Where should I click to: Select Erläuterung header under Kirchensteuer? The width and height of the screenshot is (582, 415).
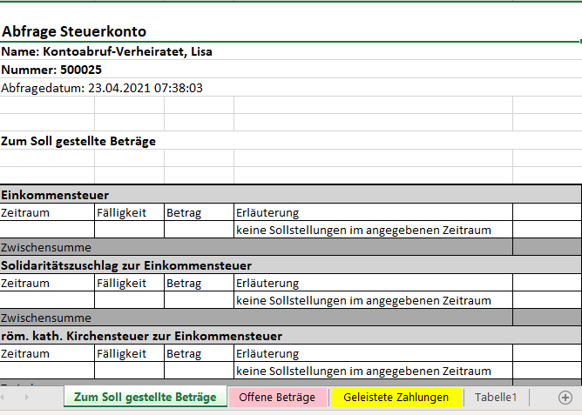click(374, 353)
